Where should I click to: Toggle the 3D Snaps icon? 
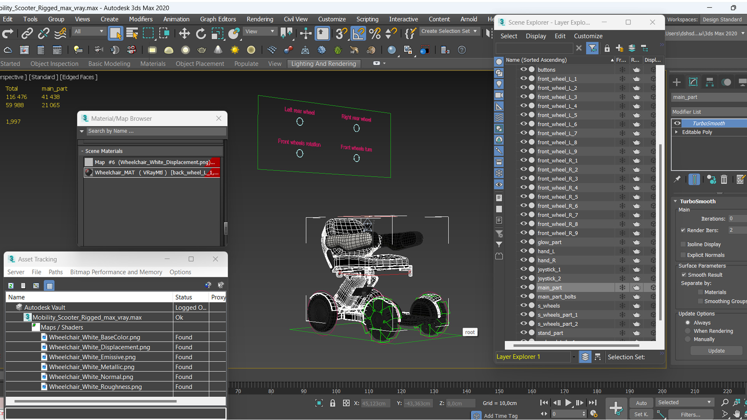(x=341, y=33)
